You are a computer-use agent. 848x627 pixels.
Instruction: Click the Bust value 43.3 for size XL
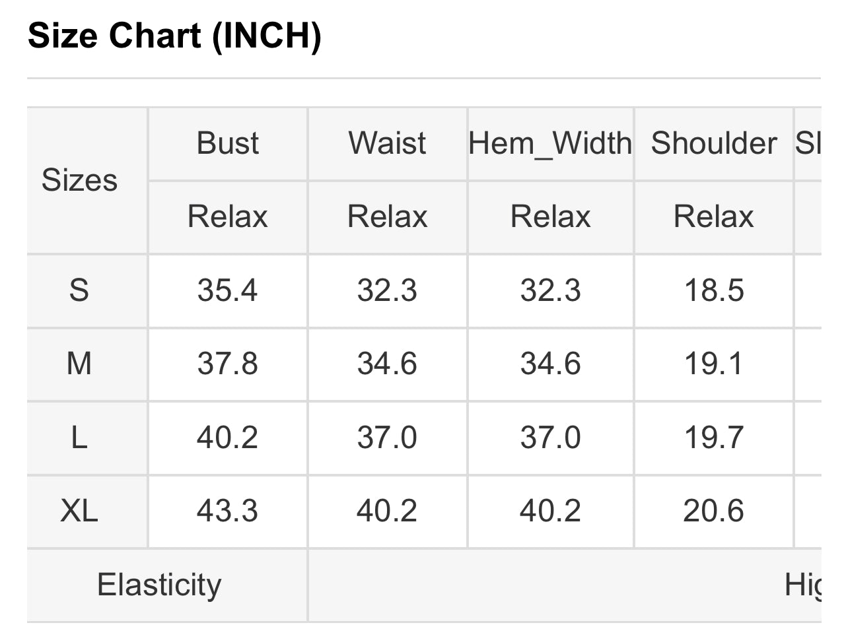click(x=228, y=511)
